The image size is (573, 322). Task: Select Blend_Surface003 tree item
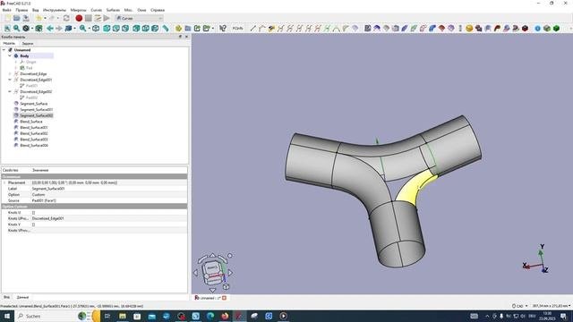pos(34,140)
